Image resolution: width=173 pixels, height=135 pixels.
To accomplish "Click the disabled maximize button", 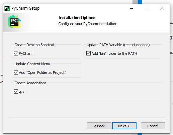I will pos(147,8).
